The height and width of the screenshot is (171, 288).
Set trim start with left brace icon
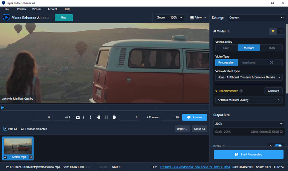point(84,117)
